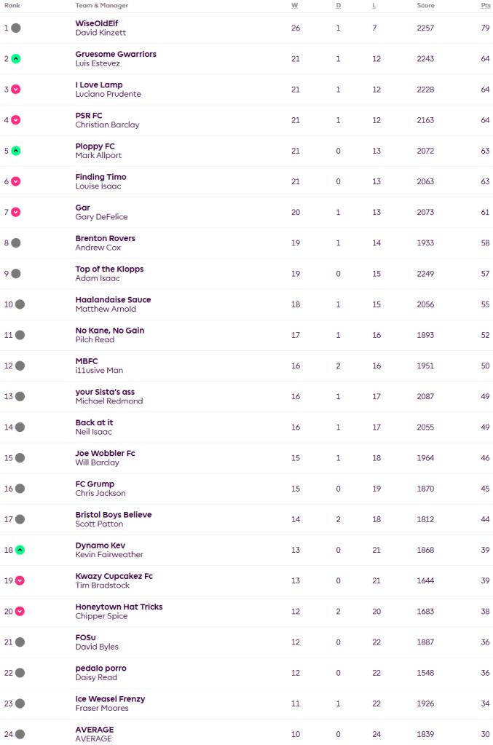Click the pink down arrow beside Finding Timo
This screenshot has height=745, width=493.
click(16, 181)
